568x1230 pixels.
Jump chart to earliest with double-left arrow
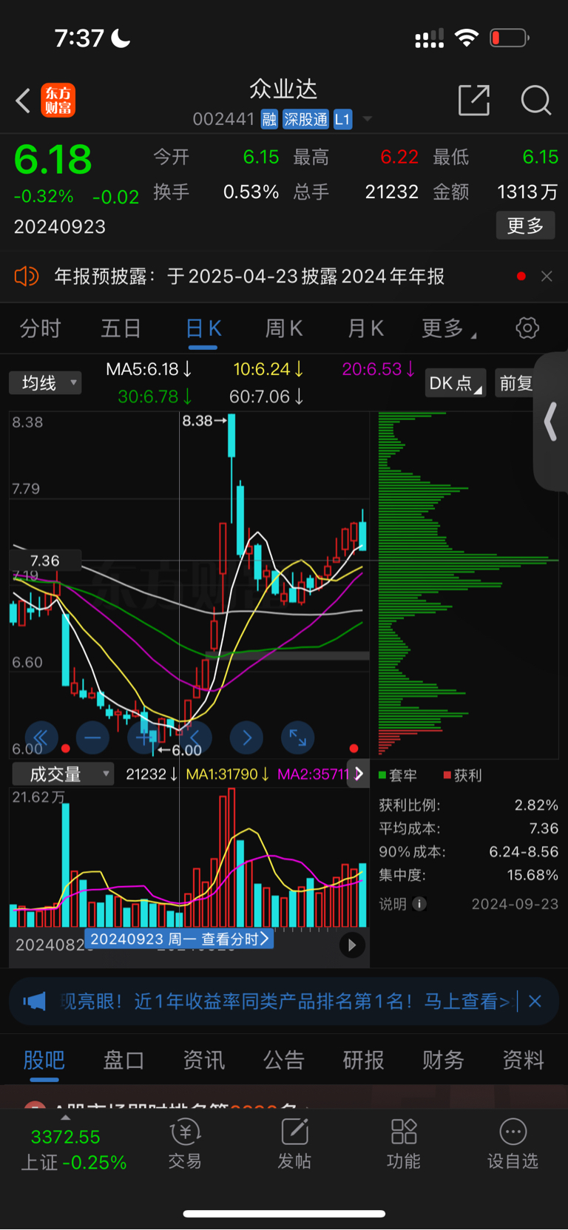[41, 737]
